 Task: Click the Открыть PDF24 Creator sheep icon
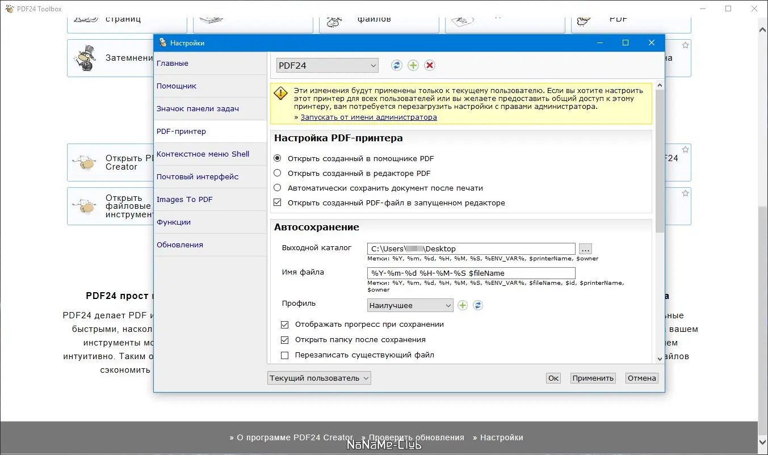85,162
